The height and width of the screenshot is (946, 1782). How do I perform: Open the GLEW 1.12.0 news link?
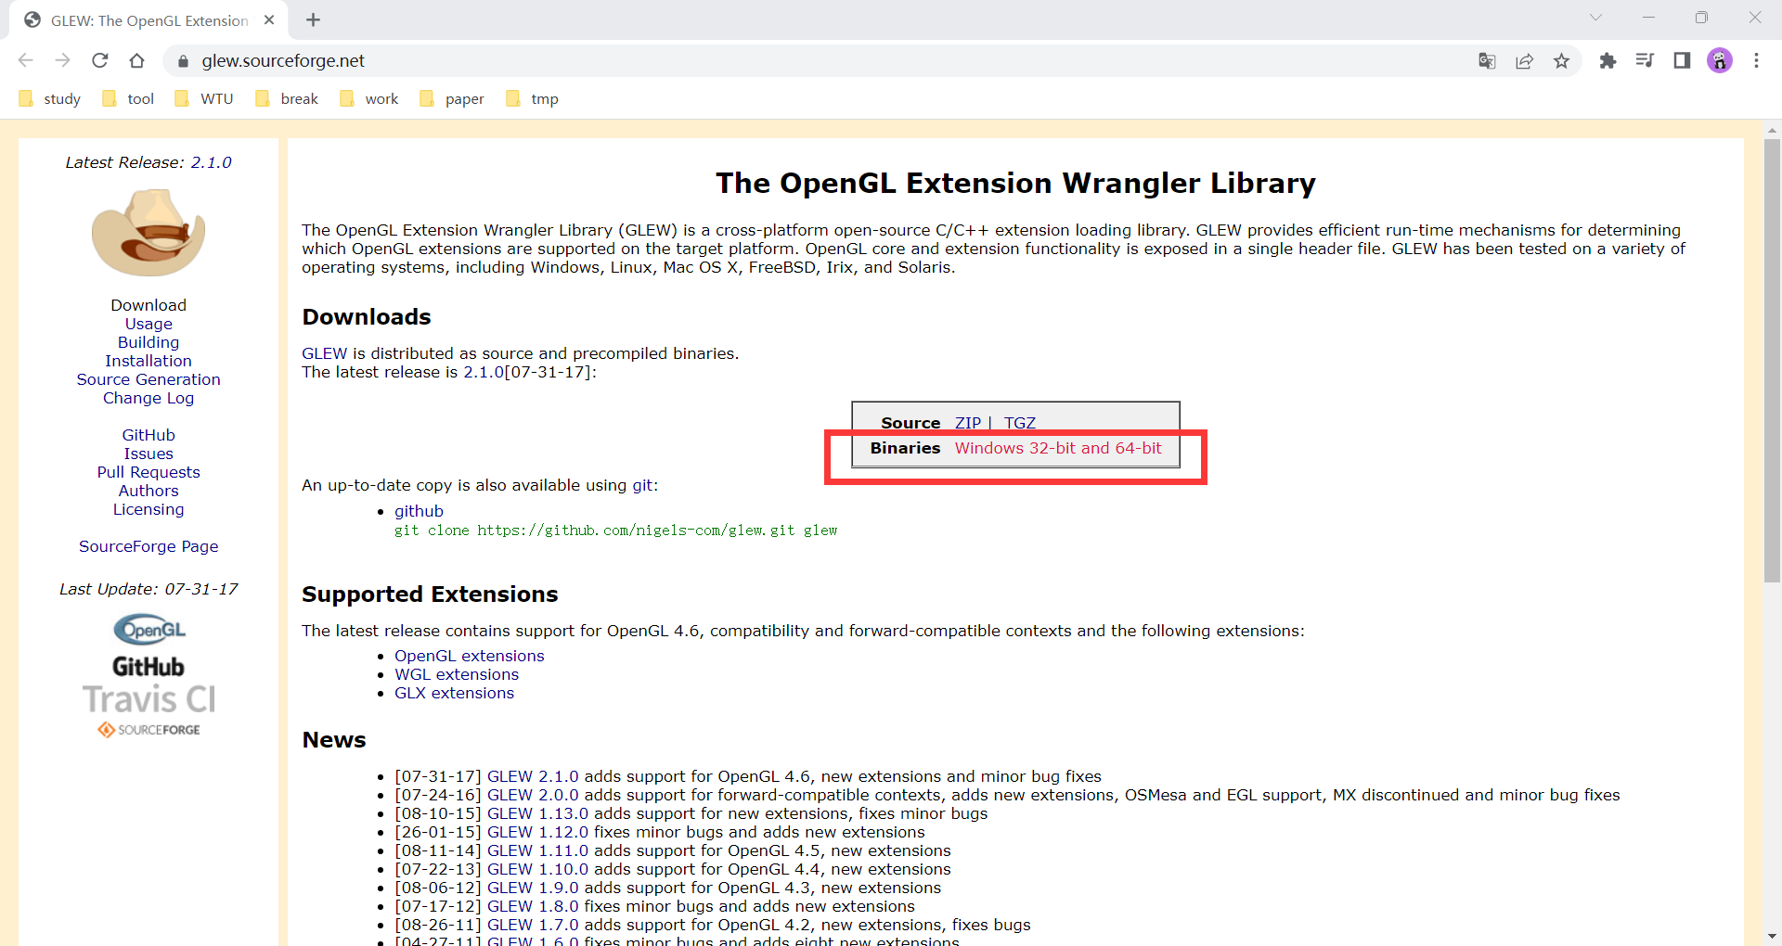537,832
